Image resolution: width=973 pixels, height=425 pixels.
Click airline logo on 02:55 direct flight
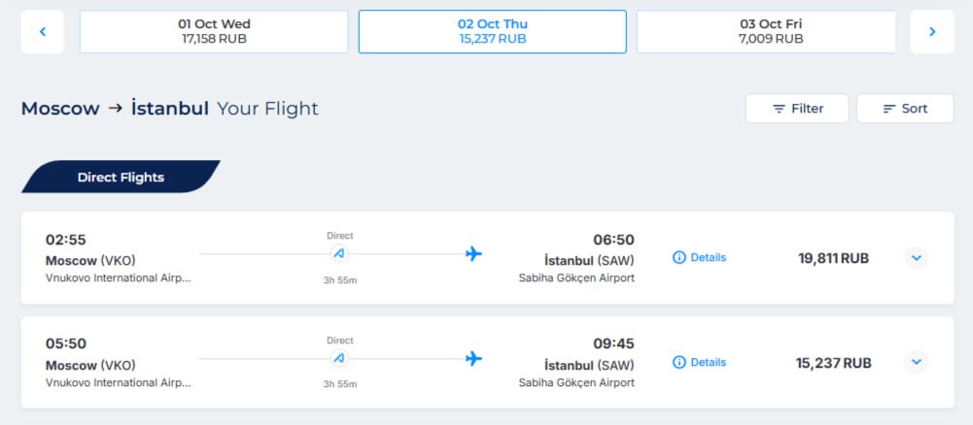[x=339, y=254]
